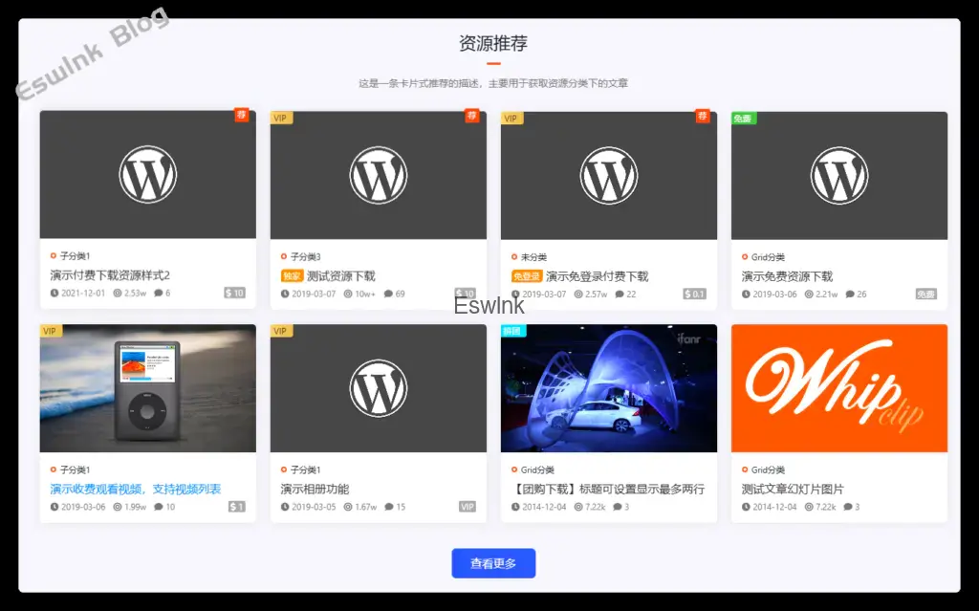This screenshot has height=611, width=979.
Task: Click the $0.1 price tag icon
Action: (695, 294)
